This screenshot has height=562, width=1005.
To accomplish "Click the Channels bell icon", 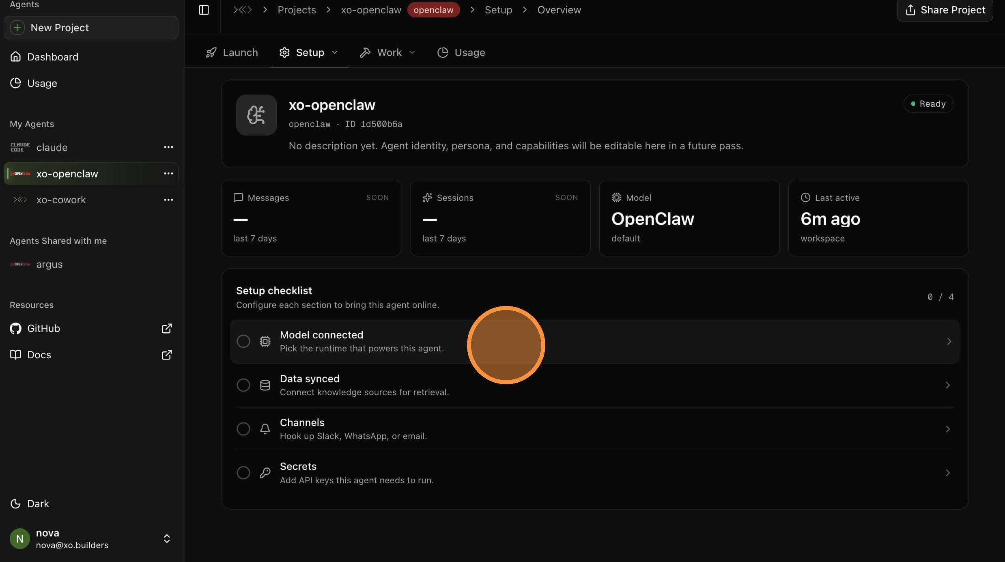I will pos(265,429).
